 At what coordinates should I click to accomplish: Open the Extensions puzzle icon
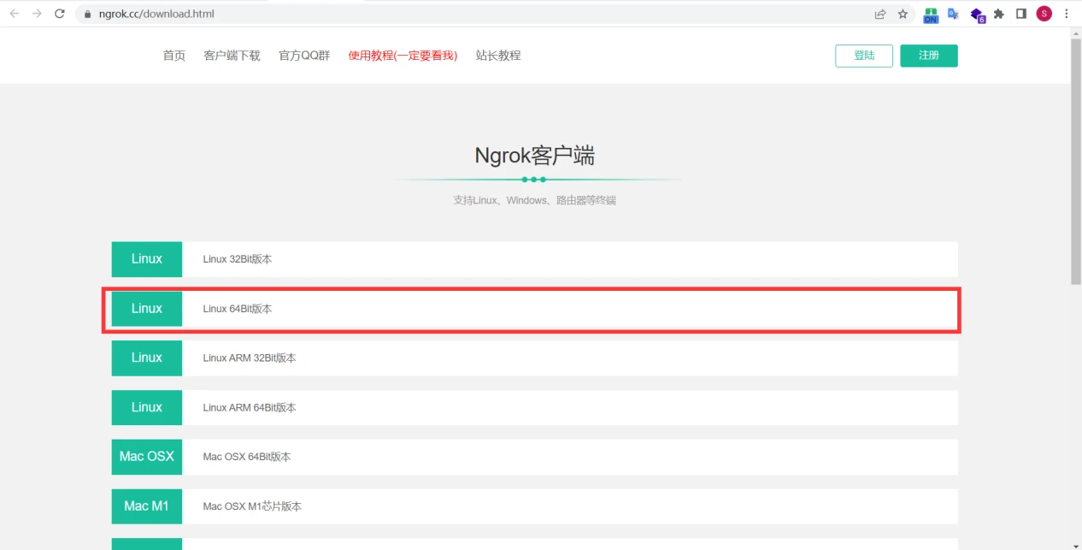tap(998, 14)
